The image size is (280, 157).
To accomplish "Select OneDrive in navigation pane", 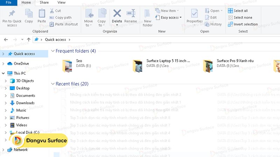I will pyautogui.click(x=21, y=63).
